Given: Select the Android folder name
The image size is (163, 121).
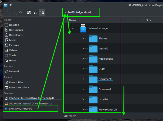Looking at the screenshot, I should click(103, 49).
